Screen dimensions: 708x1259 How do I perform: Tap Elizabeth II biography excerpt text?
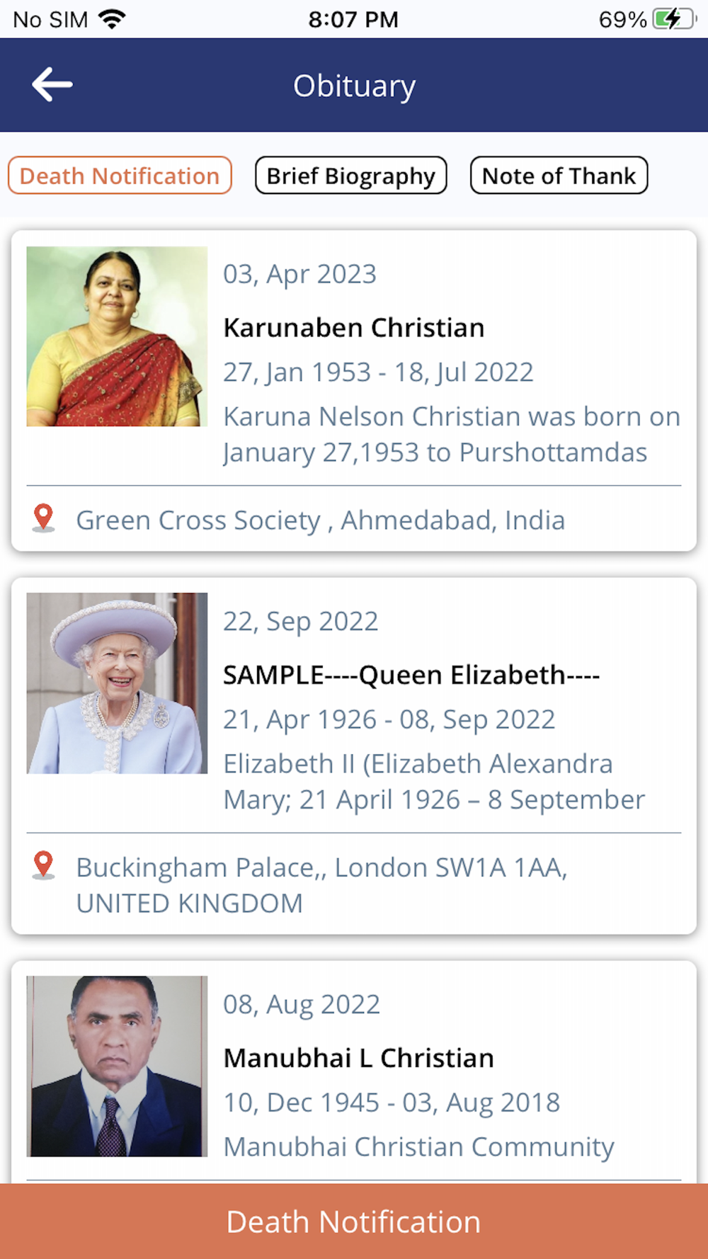(433, 781)
